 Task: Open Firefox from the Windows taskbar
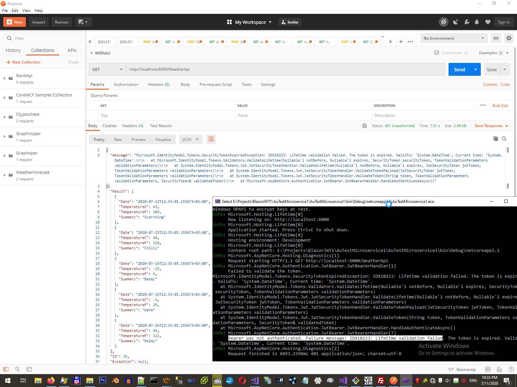pos(51,380)
